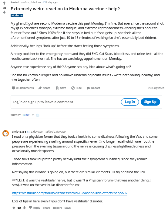Upvote the Moderna vaccine post
168x213 pixels.
(4, 3)
